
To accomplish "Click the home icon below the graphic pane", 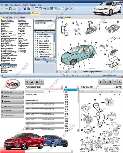I will (x=58, y=72).
